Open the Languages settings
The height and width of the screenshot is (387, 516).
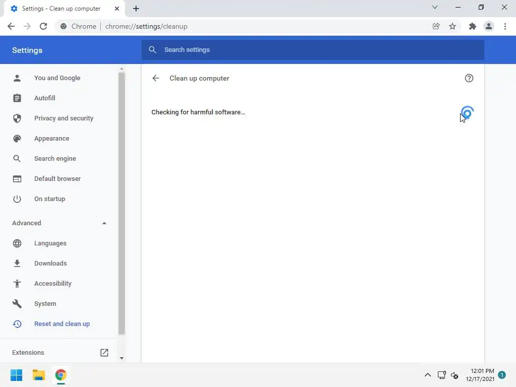coord(50,243)
